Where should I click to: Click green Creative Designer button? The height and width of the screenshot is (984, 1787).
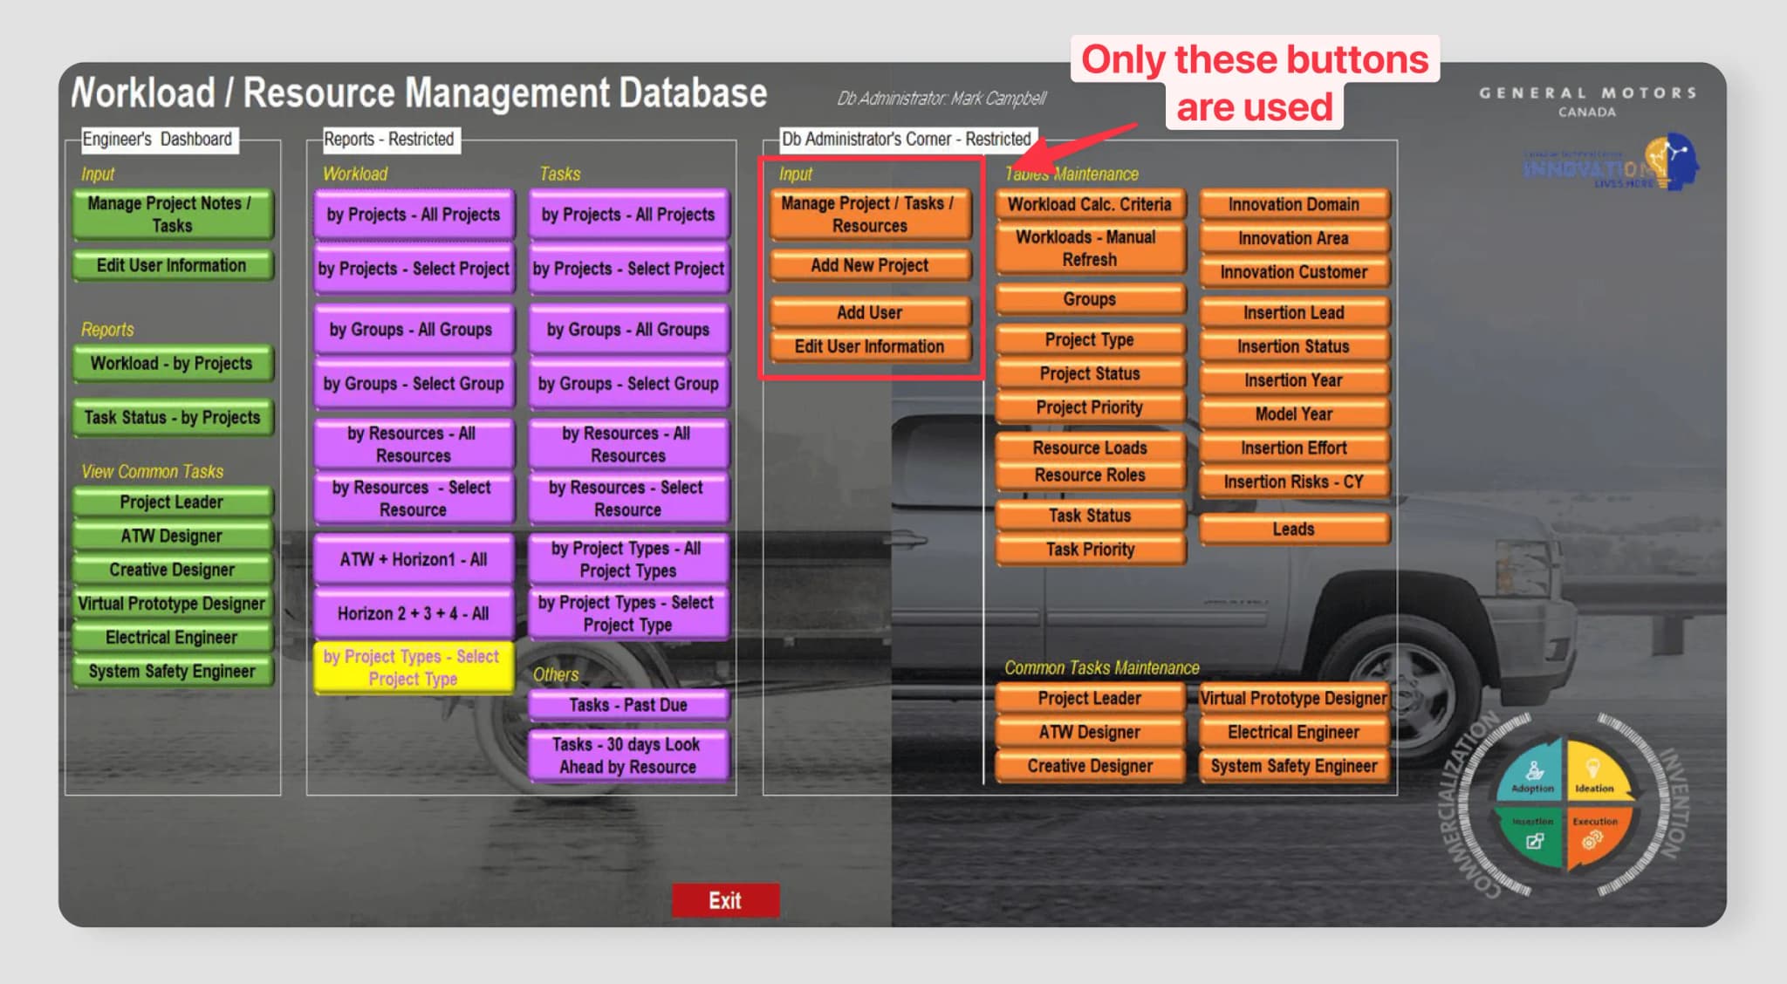click(172, 570)
